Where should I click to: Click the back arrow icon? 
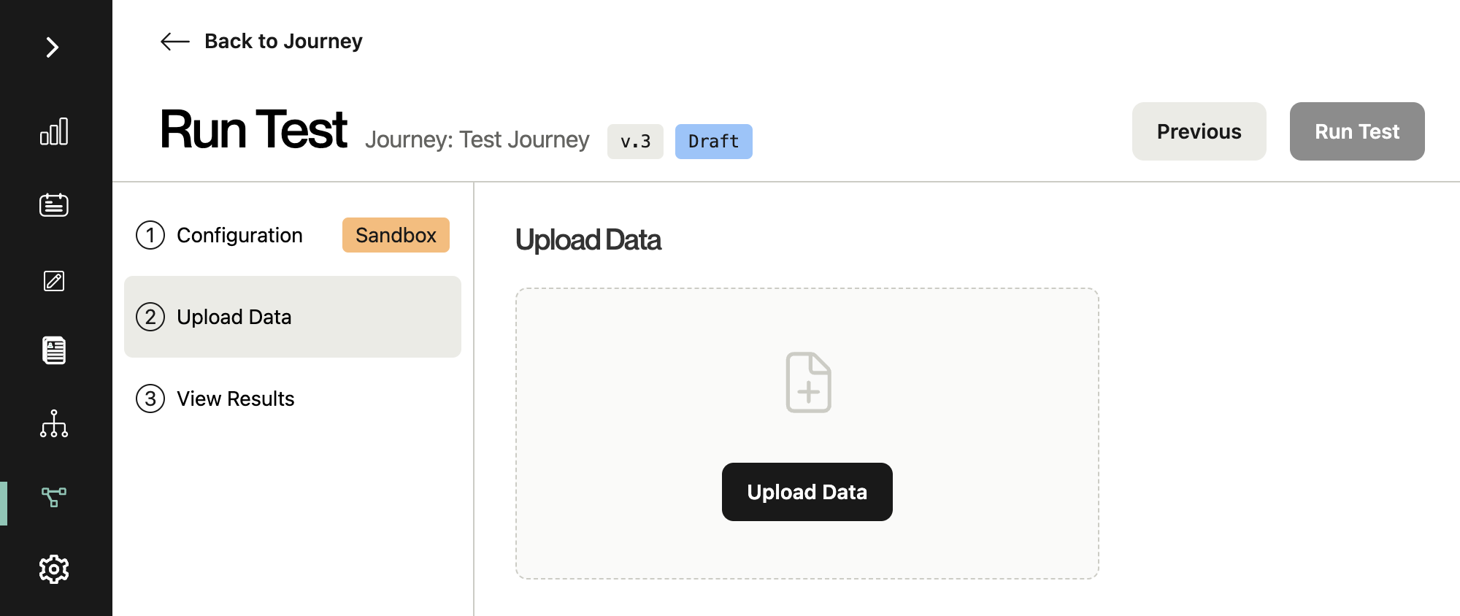coord(175,42)
